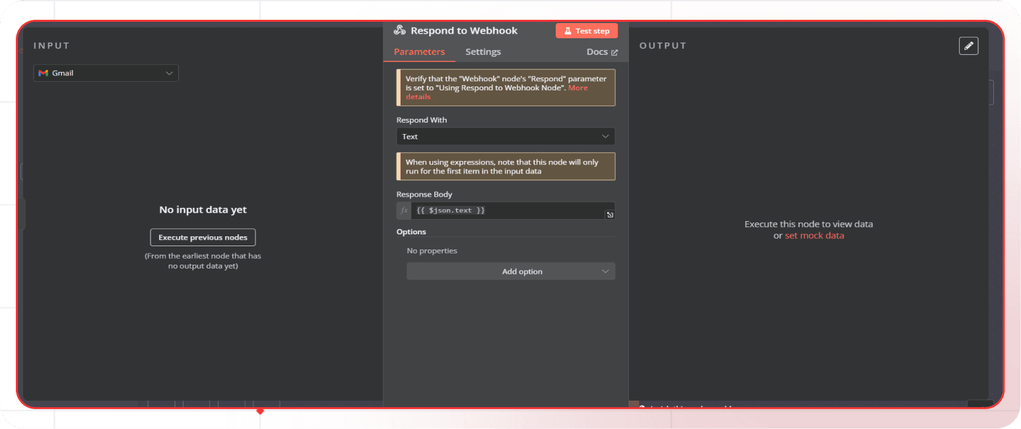
Task: Click the warning banner about Webhook Respond parameter
Action: click(x=505, y=87)
